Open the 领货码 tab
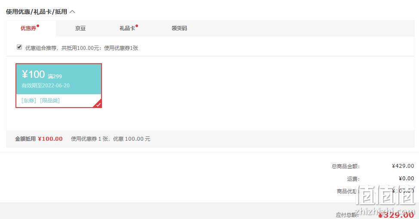Image resolution: width=419 pixels, height=219 pixels. (179, 28)
